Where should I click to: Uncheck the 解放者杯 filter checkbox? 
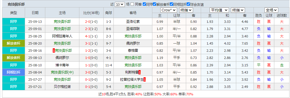point(155,4)
